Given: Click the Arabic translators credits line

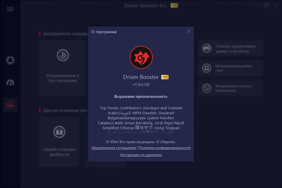Looking at the screenshot, I should tap(141, 113).
